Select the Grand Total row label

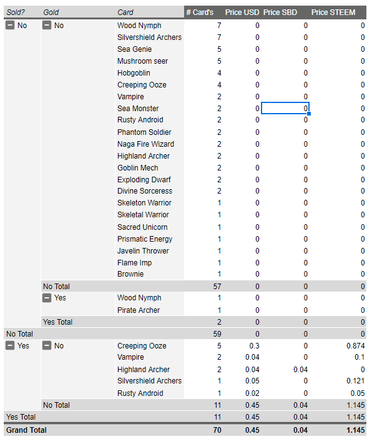[26, 430]
